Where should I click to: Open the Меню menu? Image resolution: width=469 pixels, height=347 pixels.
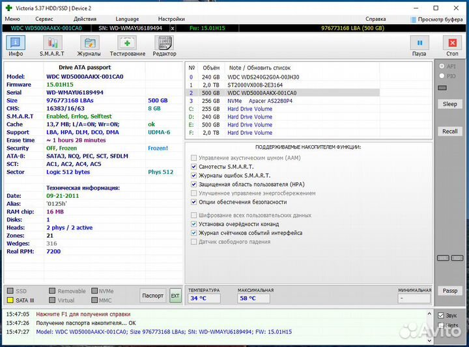click(x=12, y=19)
